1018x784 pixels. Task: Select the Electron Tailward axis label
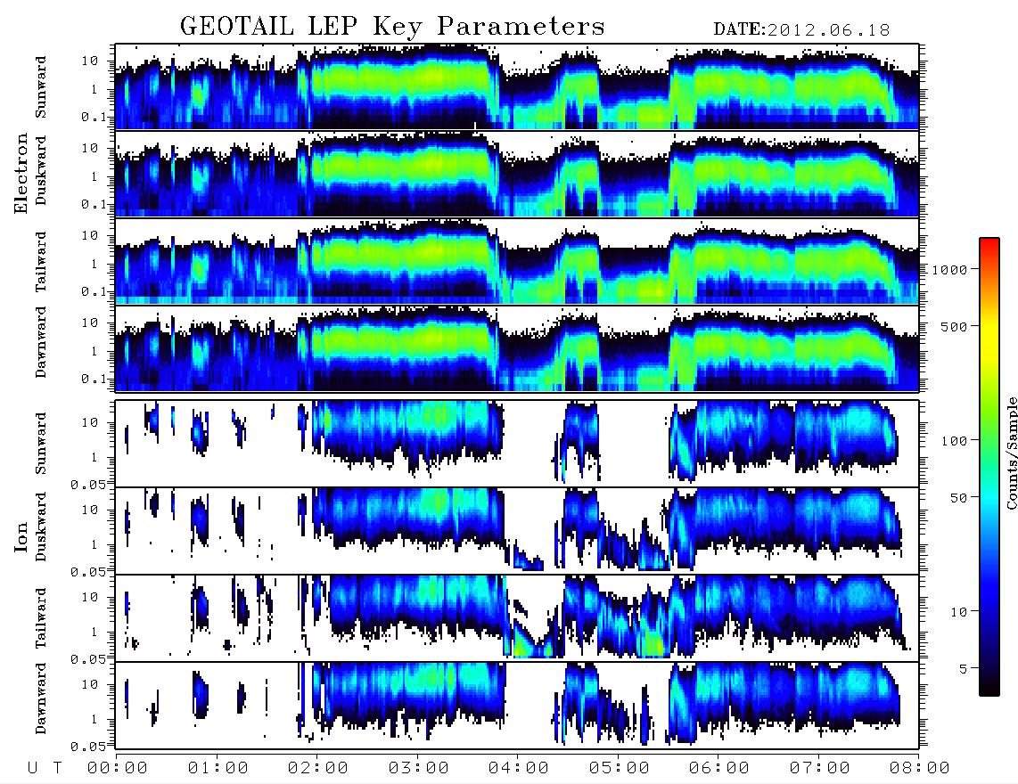41,261
